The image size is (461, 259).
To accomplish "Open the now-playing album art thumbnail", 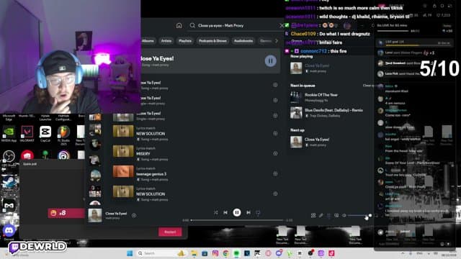I will [x=95, y=215].
